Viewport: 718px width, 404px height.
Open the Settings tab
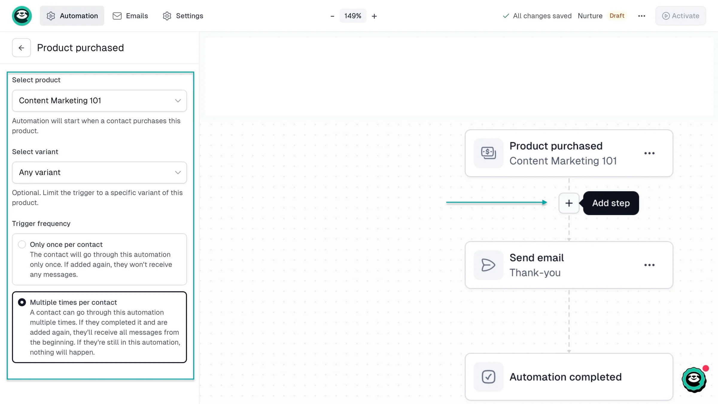coord(183,16)
